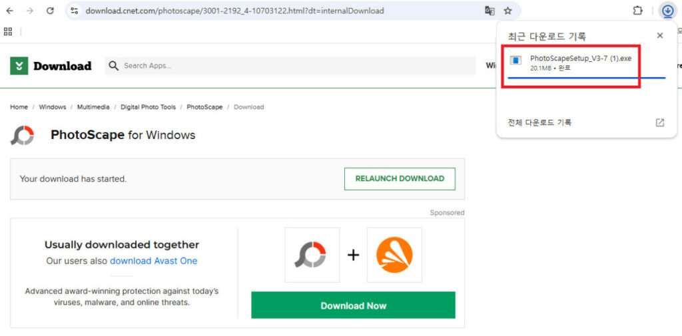Viewport: 682px width, 336px height.
Task: Click the translate page icon
Action: pos(490,11)
